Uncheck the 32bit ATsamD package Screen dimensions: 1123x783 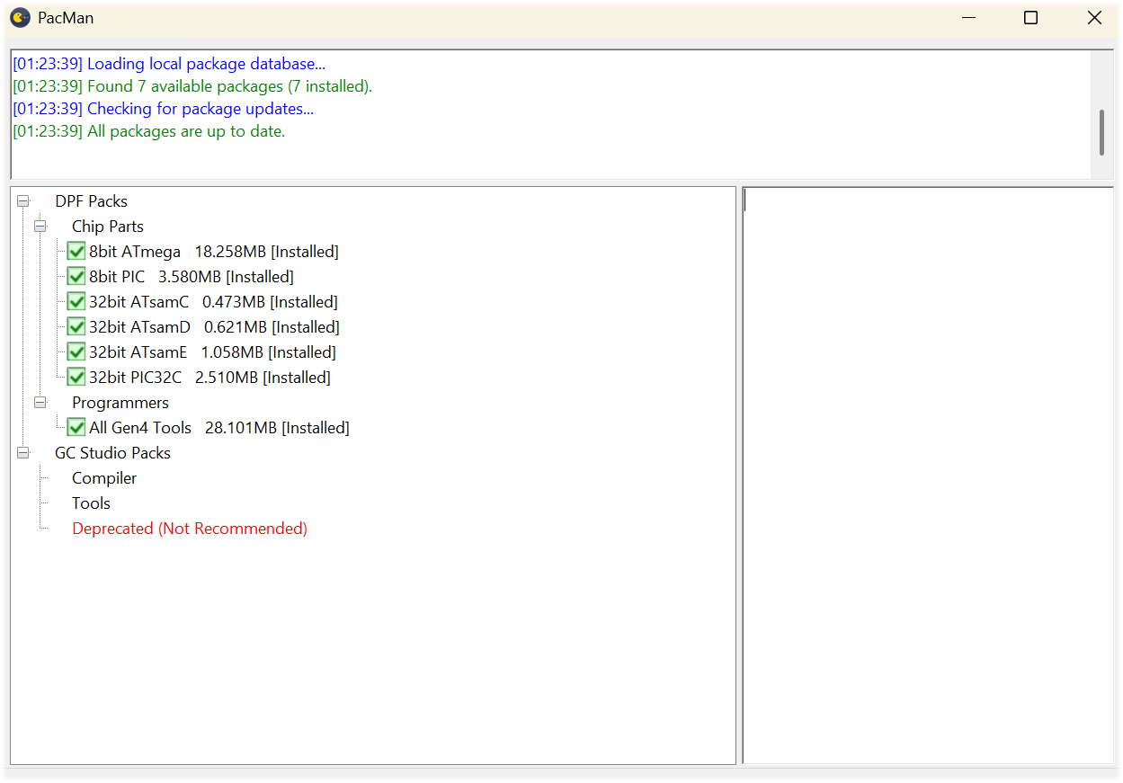(76, 327)
